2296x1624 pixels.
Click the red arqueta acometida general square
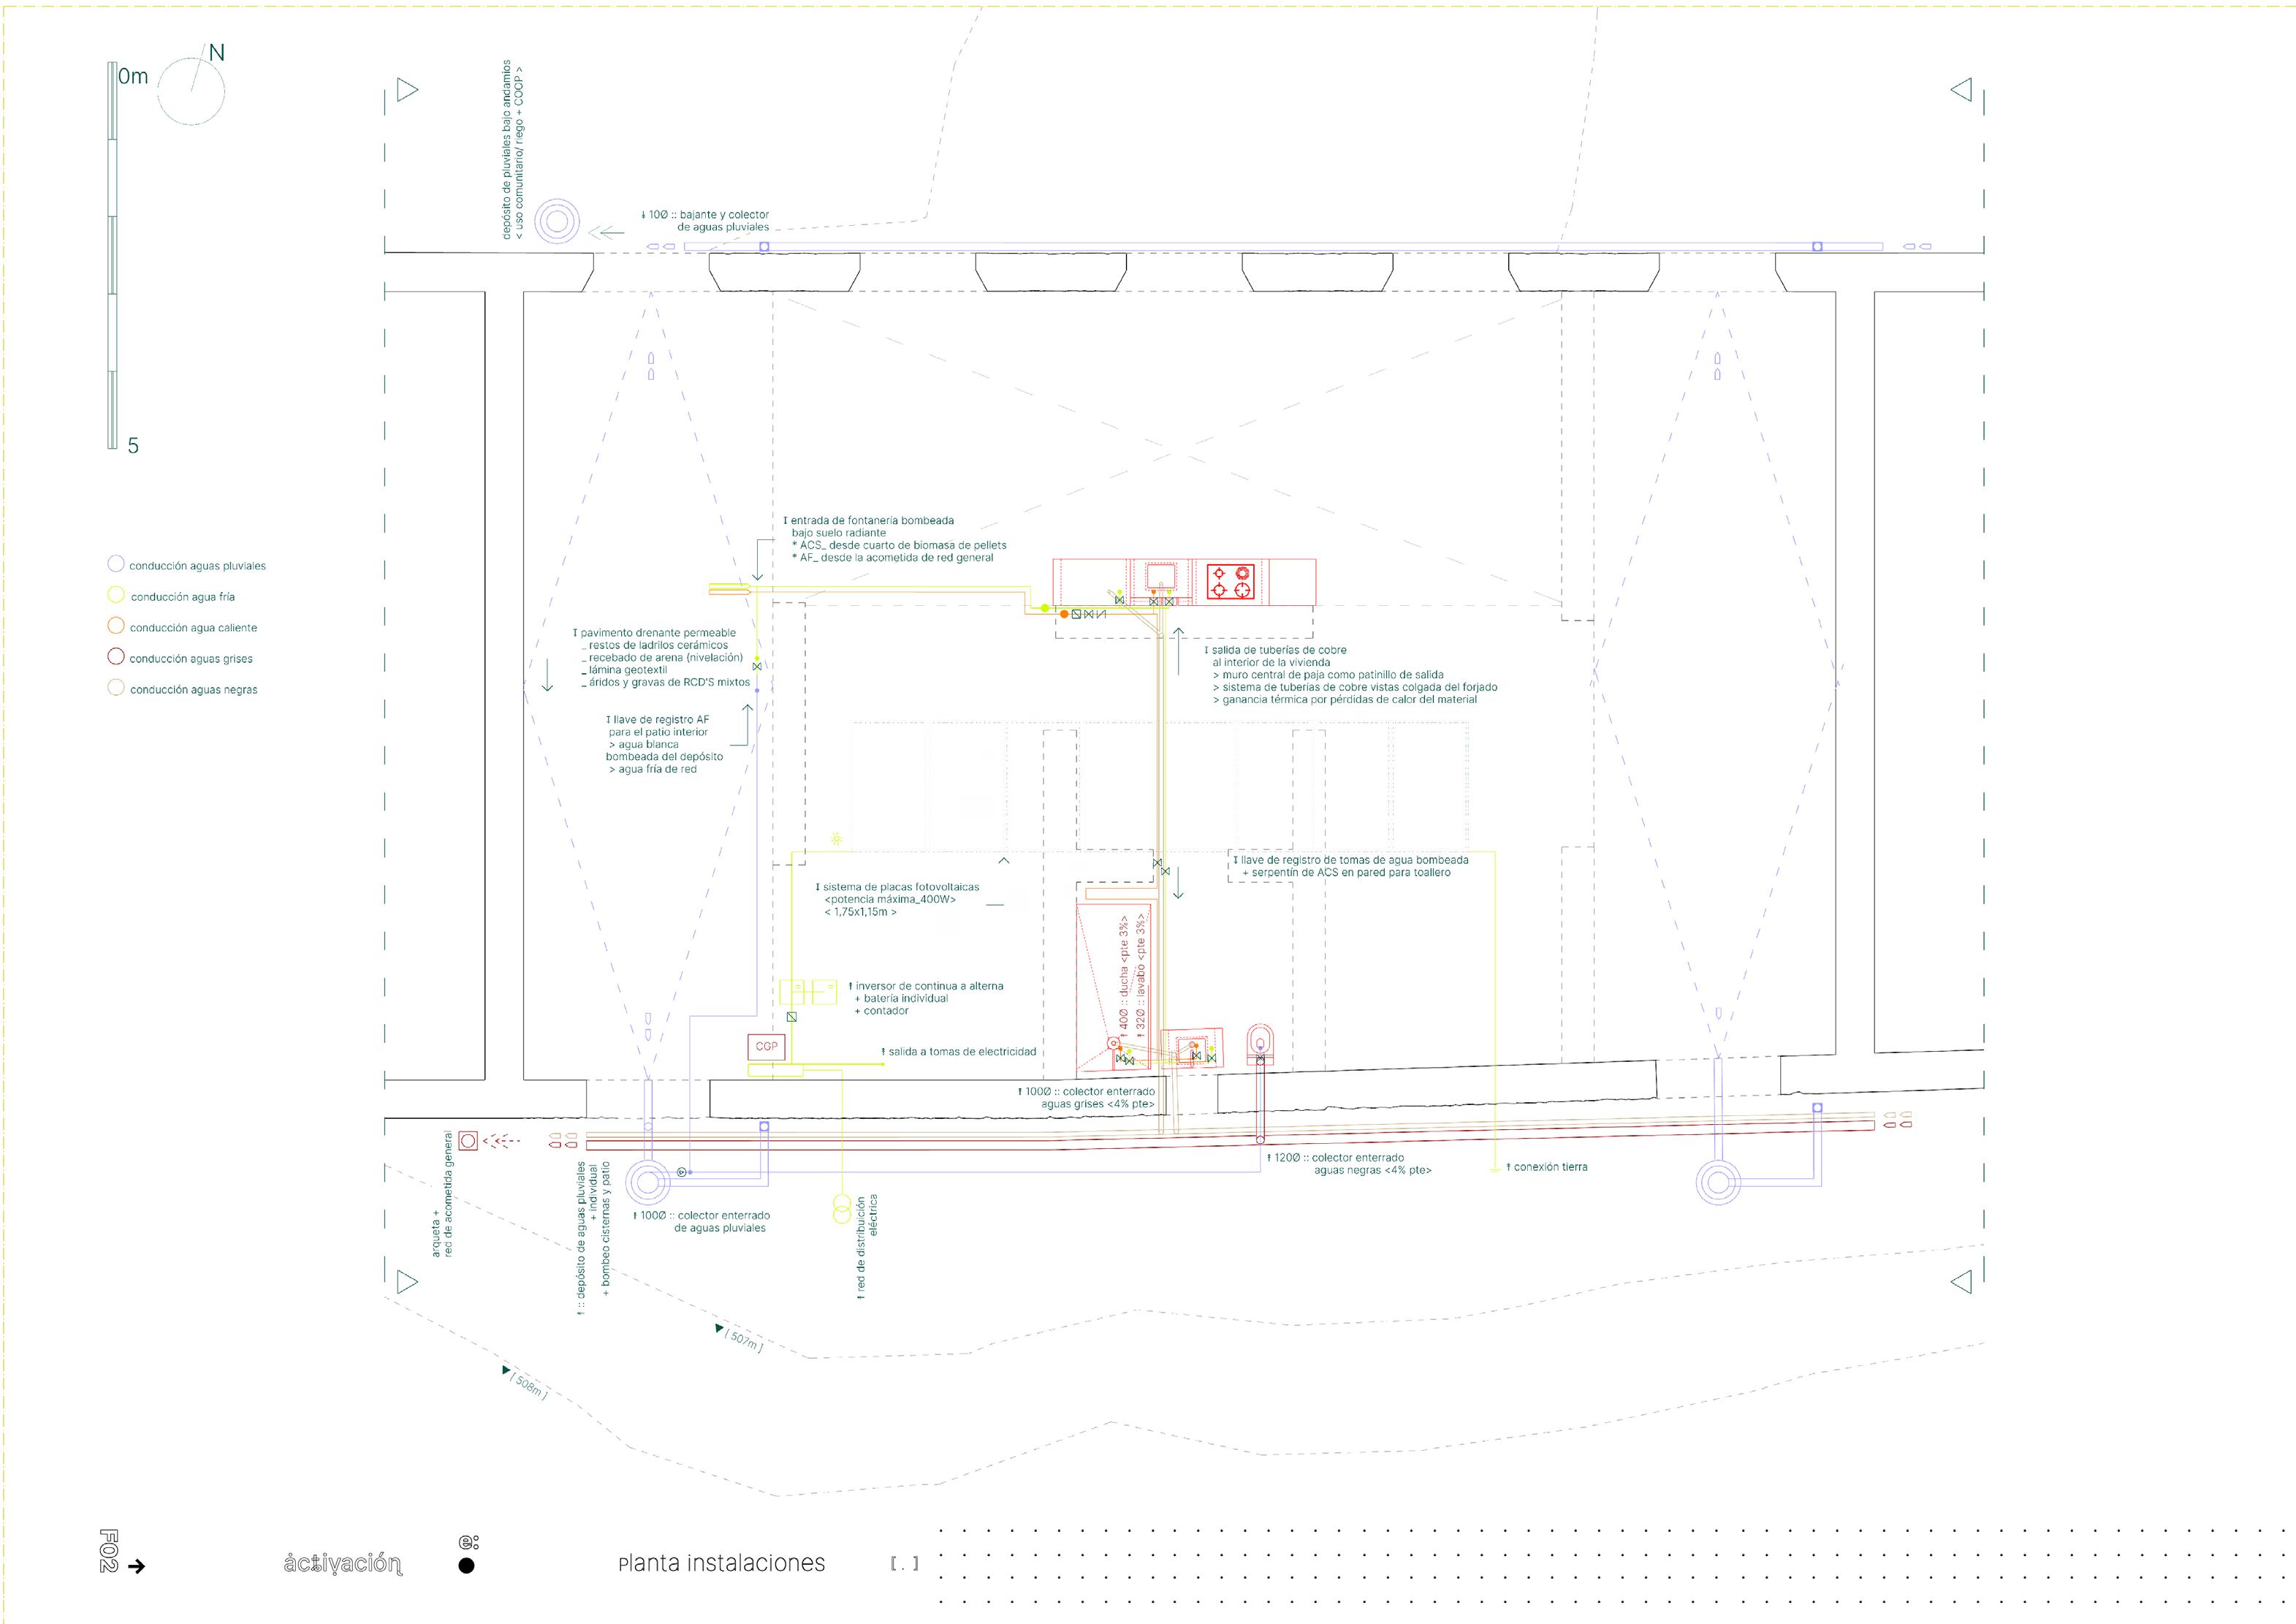(468, 1140)
